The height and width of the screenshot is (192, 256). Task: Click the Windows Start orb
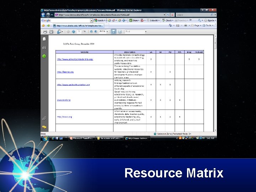coord(46,138)
